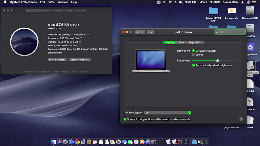The width and height of the screenshot is (260, 146).
Task: Select the Display tab
Action: click(170, 42)
